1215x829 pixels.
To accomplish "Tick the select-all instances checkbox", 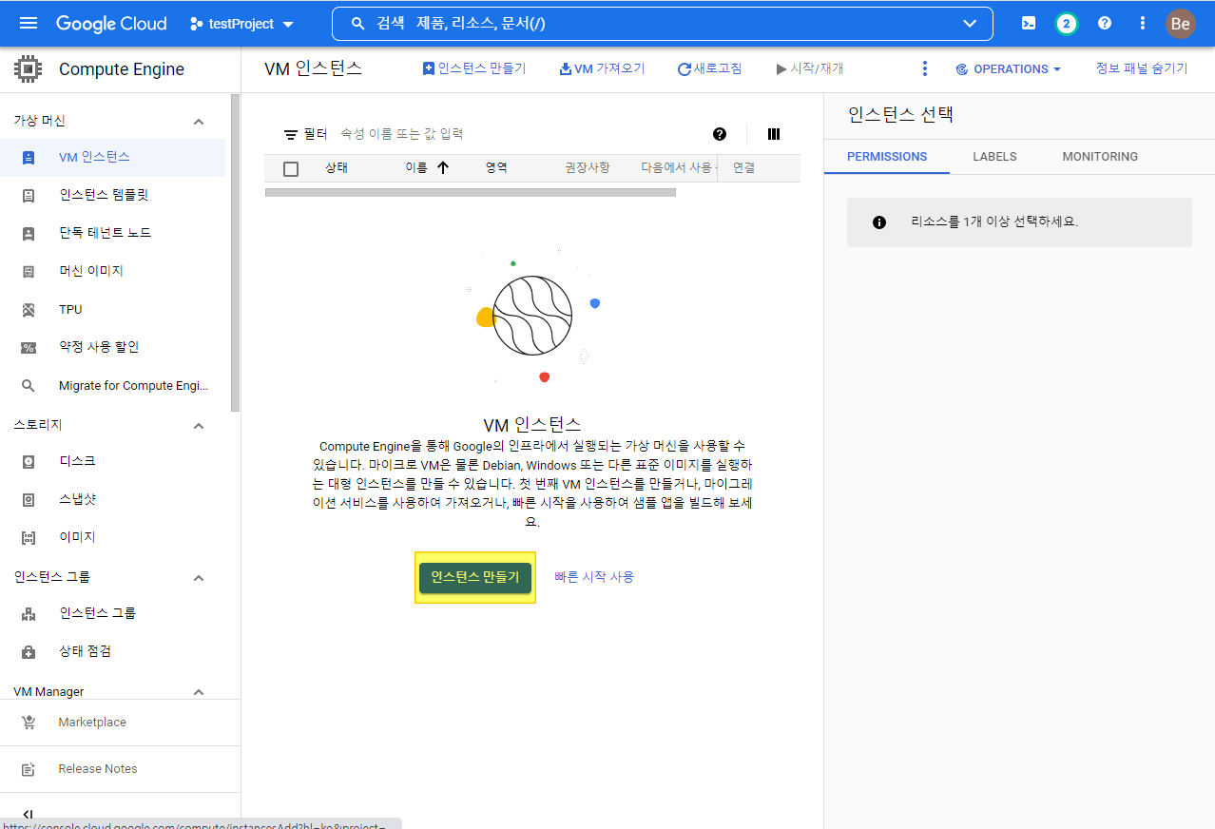I will (291, 169).
